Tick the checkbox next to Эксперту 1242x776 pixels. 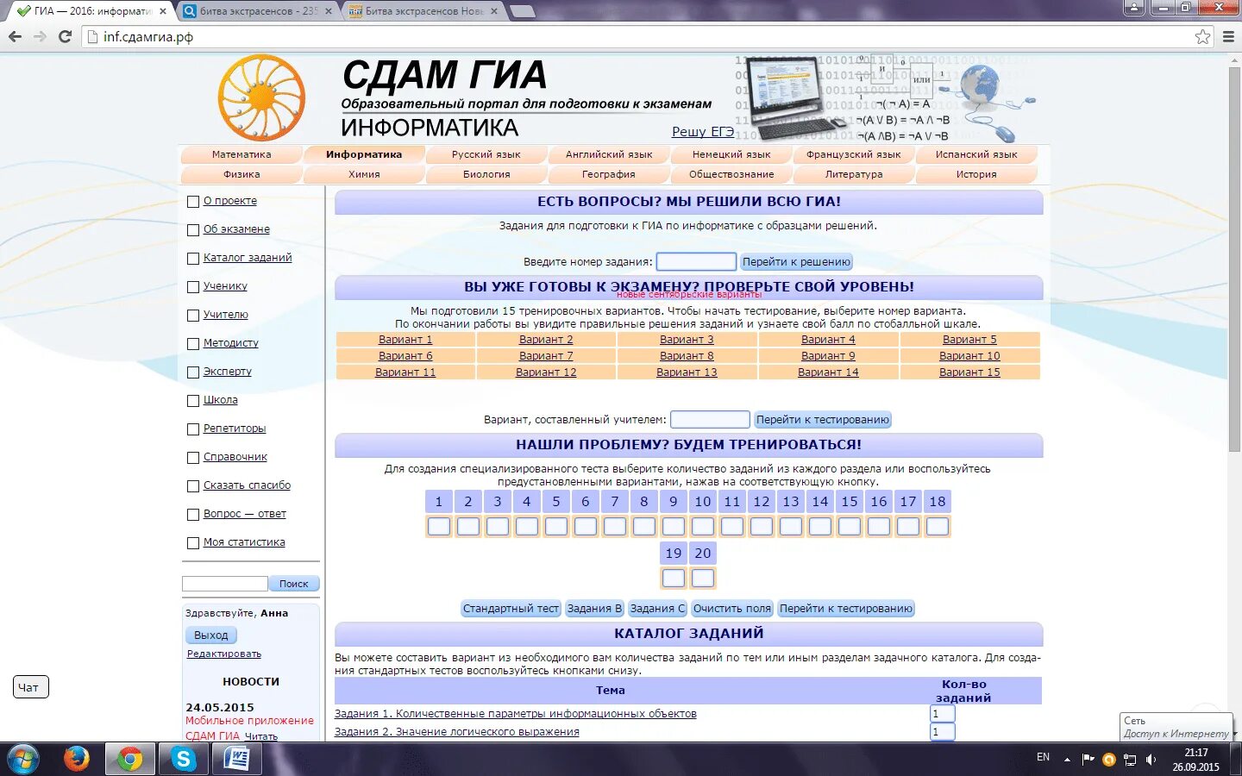click(x=193, y=372)
